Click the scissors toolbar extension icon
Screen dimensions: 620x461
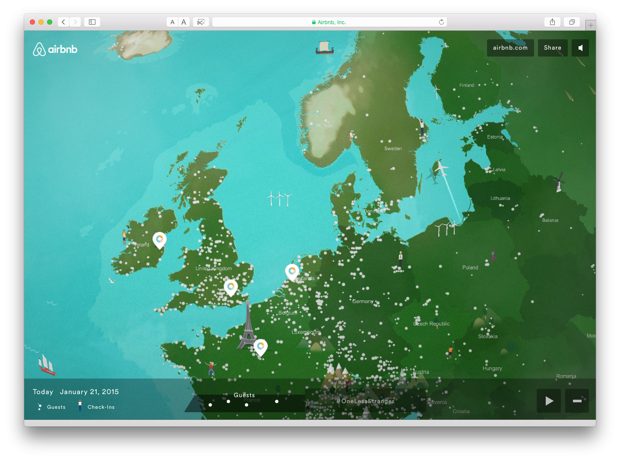[201, 22]
